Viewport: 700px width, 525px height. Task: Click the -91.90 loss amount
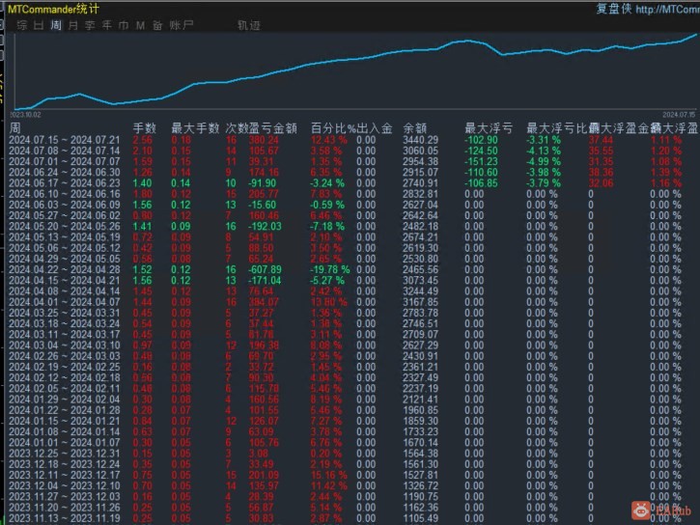click(263, 183)
